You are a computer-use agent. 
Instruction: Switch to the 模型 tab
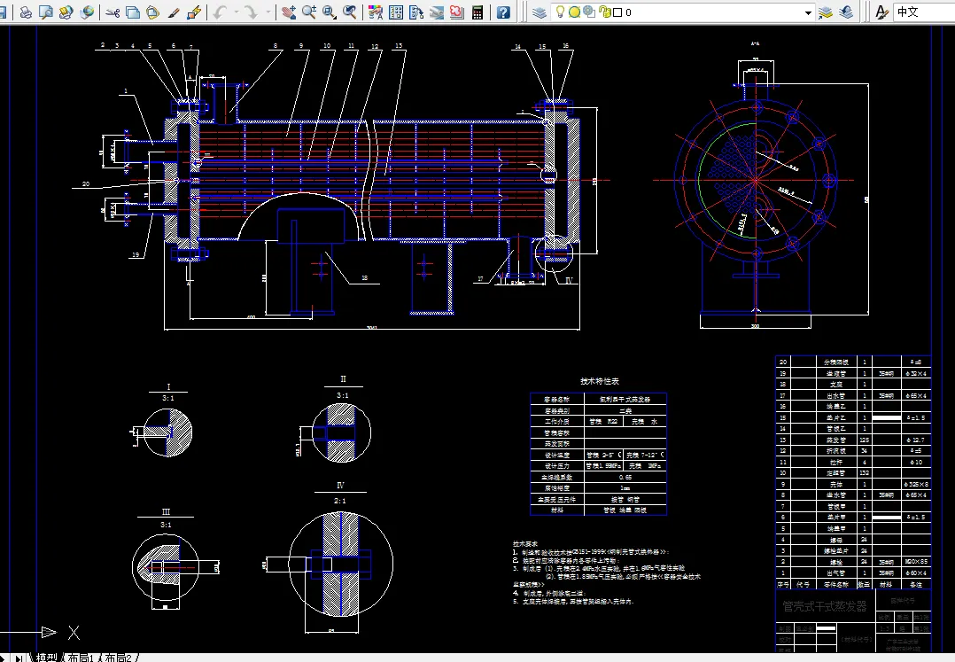point(46,658)
